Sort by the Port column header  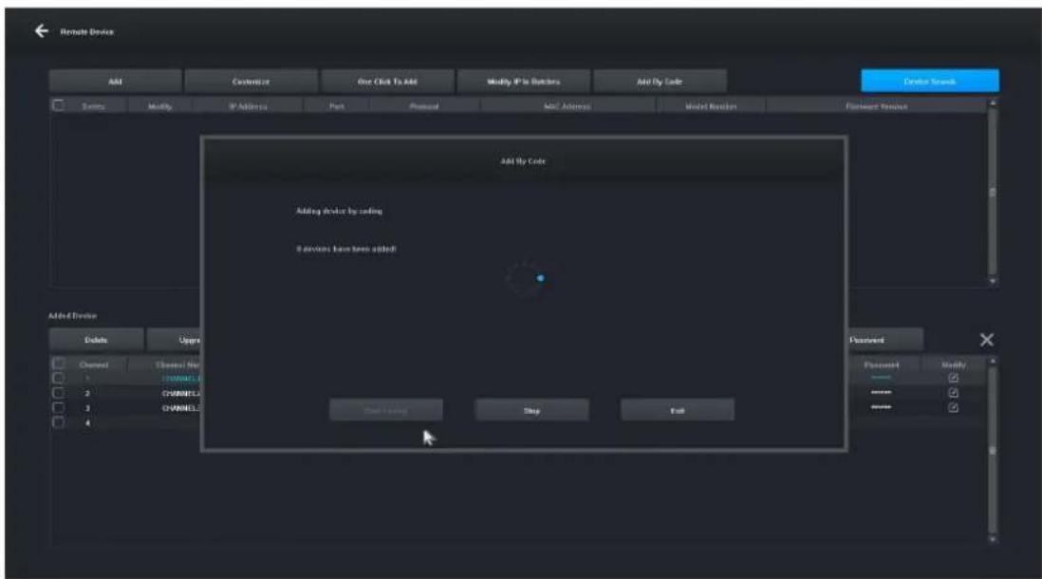click(337, 106)
